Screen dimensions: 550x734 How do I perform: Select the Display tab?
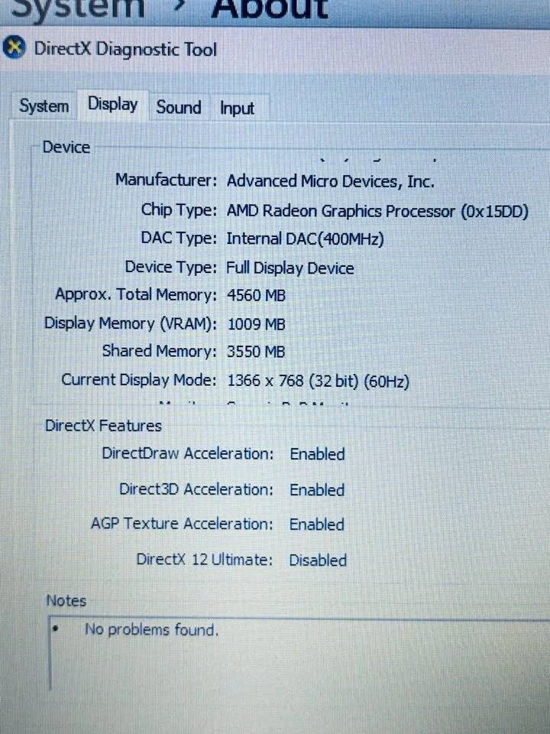tap(113, 105)
